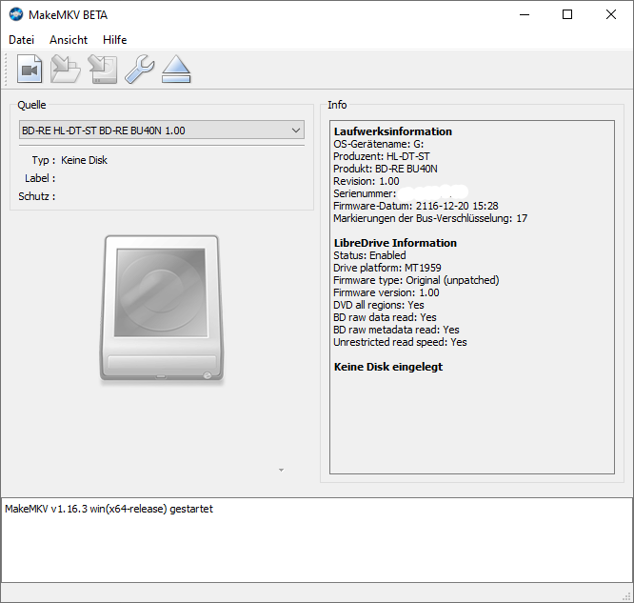Viewport: 634px width, 603px height.
Task: Open the Ansicht menu
Action: point(69,40)
